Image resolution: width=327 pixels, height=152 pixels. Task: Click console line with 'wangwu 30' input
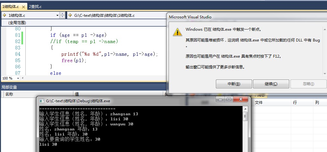(x=86, y=124)
